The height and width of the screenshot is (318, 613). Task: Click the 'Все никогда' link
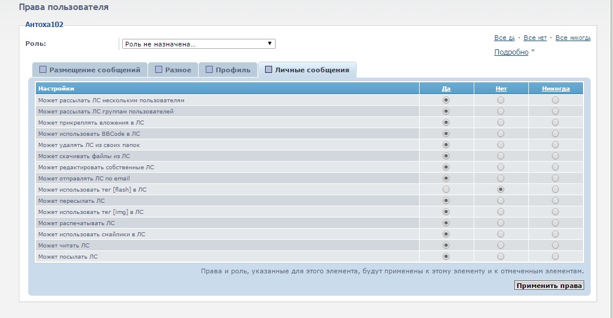(572, 38)
